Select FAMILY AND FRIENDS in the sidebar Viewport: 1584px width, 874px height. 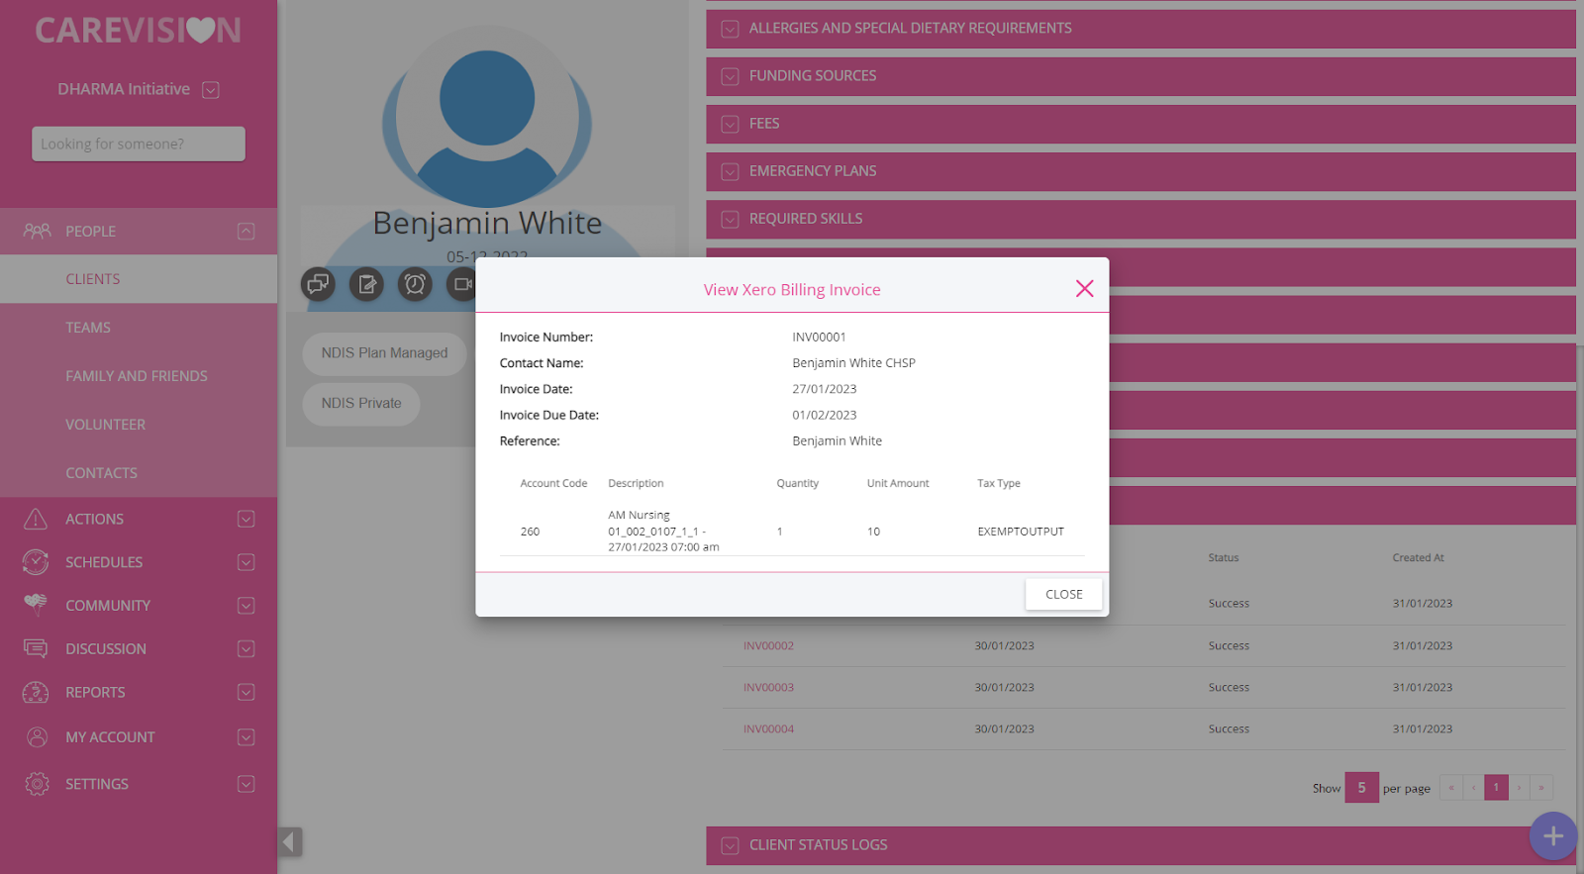click(139, 376)
